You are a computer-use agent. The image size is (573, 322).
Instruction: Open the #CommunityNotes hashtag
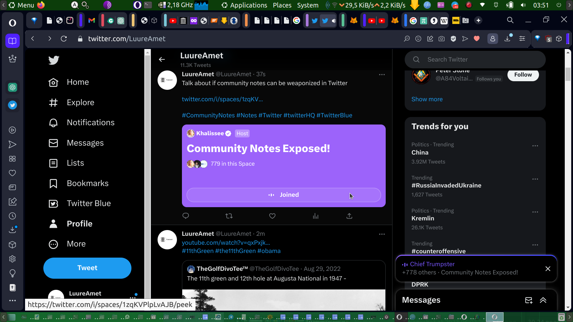click(x=208, y=115)
